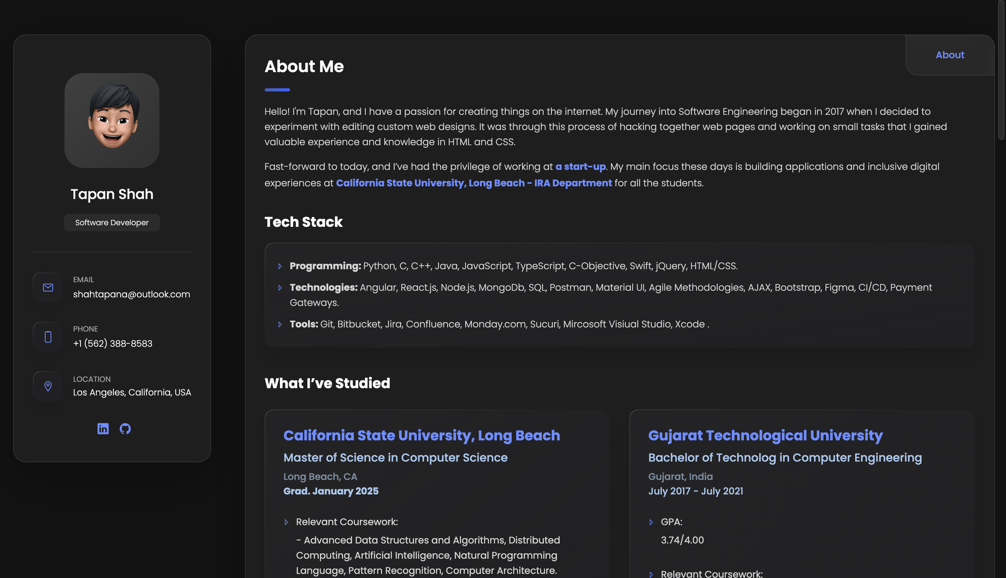Screen dimensions: 1006x578
Task: Click the California State University, Long Beach heading
Action: click(x=422, y=436)
